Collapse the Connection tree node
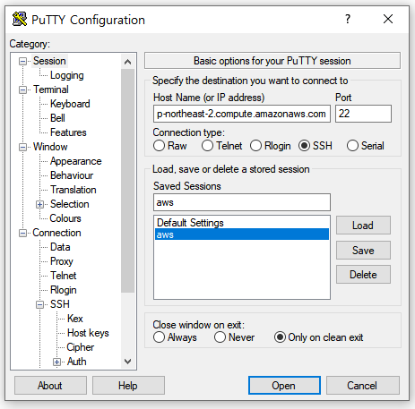The width and height of the screenshot is (415, 409). 22,234
